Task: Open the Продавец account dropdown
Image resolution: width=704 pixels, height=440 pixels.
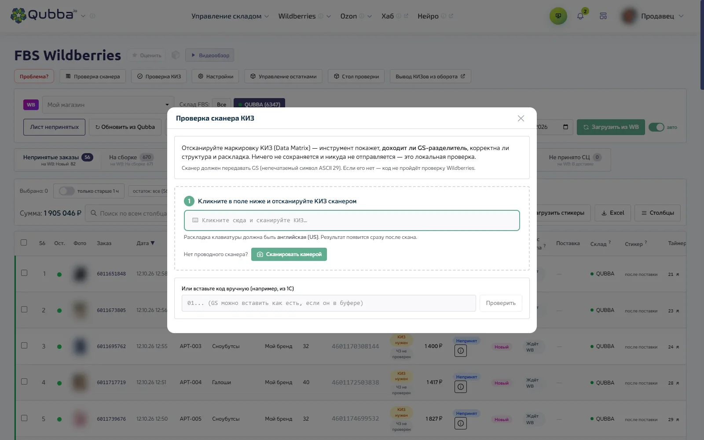Action: [x=662, y=16]
